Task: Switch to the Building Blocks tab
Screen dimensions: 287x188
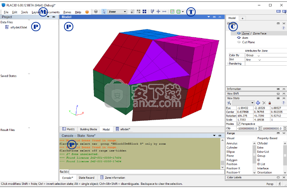Action: [x=89, y=129]
